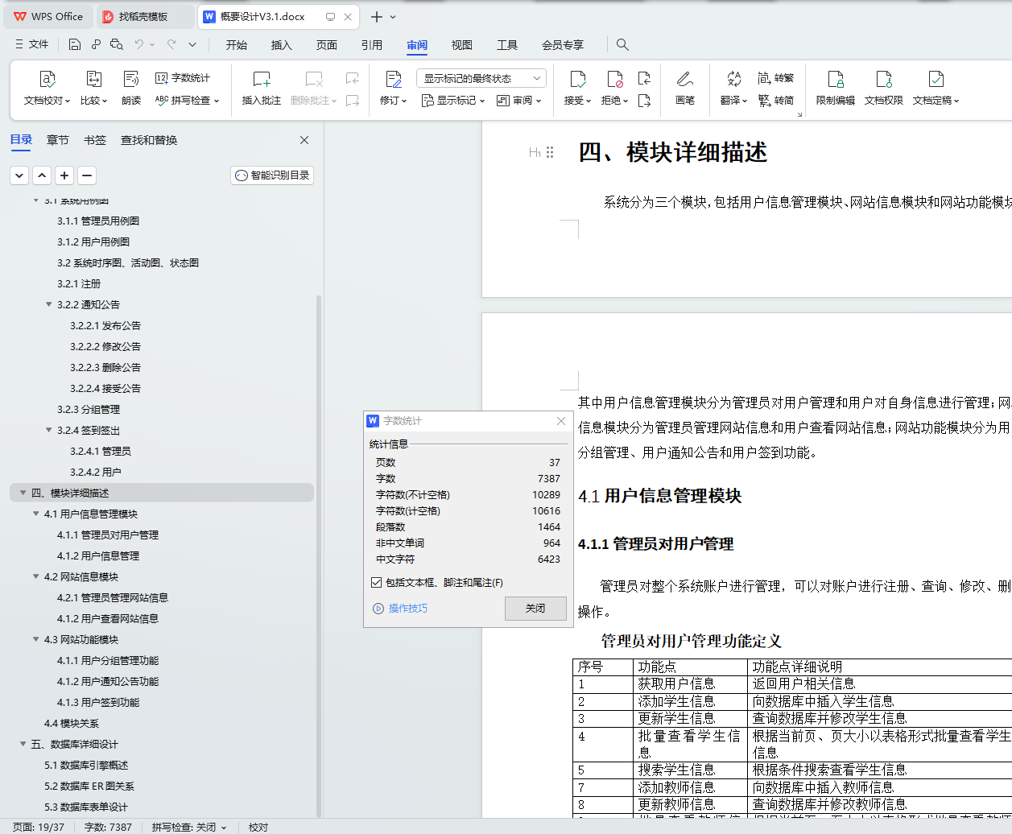Open the 翻译 translate tool
1012x834 pixels.
click(733, 88)
